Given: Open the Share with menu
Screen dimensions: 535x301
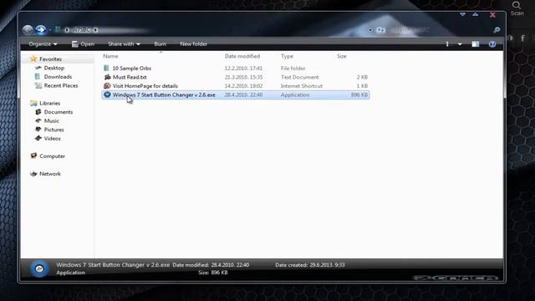Looking at the screenshot, I should (x=124, y=44).
